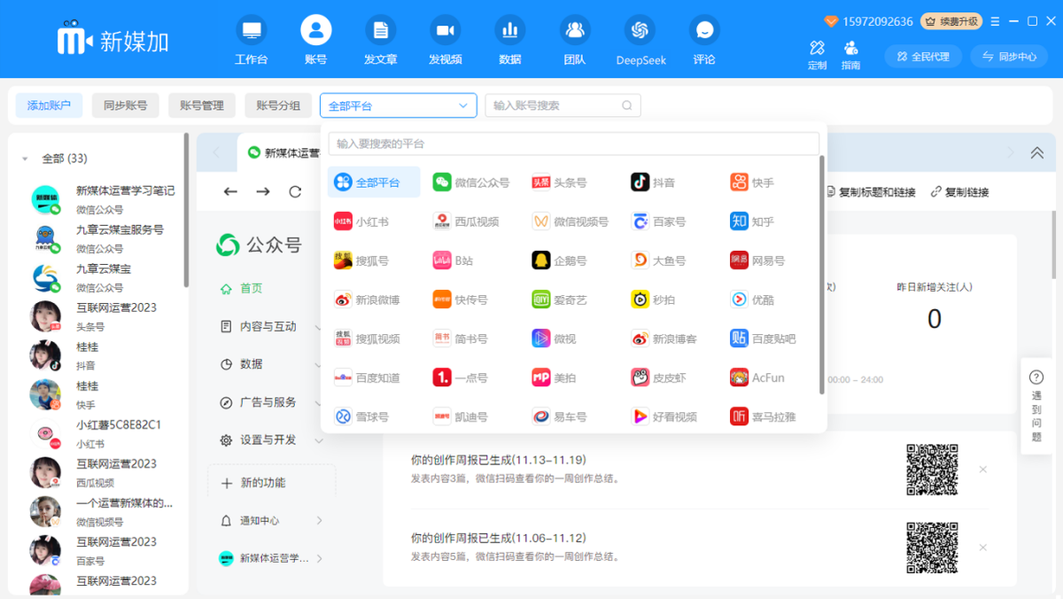Screen dimensions: 1063x599
Task: Select the 抖音 platform icon
Action: pyautogui.click(x=653, y=182)
